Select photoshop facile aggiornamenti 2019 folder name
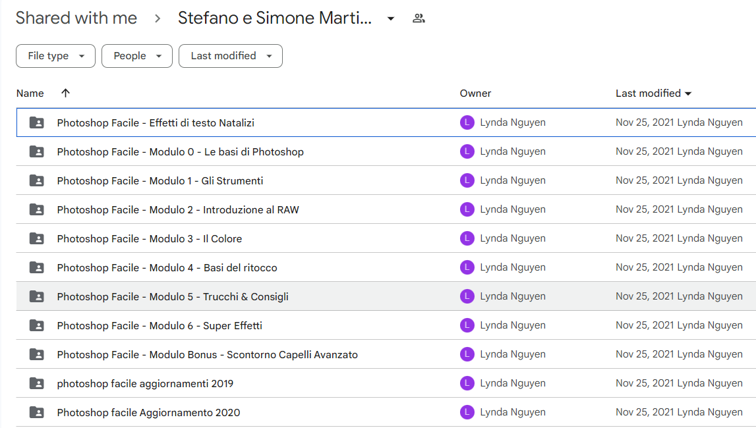Image resolution: width=756 pixels, height=428 pixels. [x=145, y=383]
